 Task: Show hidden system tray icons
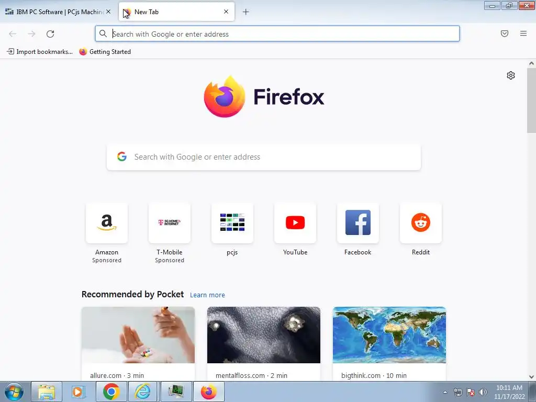445,392
